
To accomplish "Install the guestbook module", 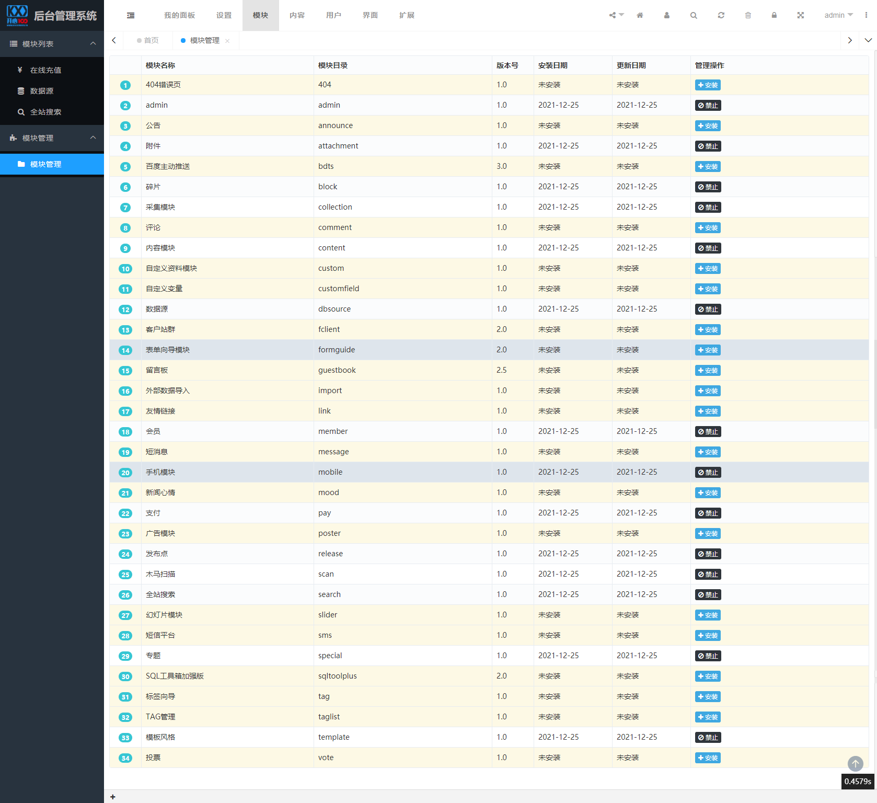I will pyautogui.click(x=708, y=370).
